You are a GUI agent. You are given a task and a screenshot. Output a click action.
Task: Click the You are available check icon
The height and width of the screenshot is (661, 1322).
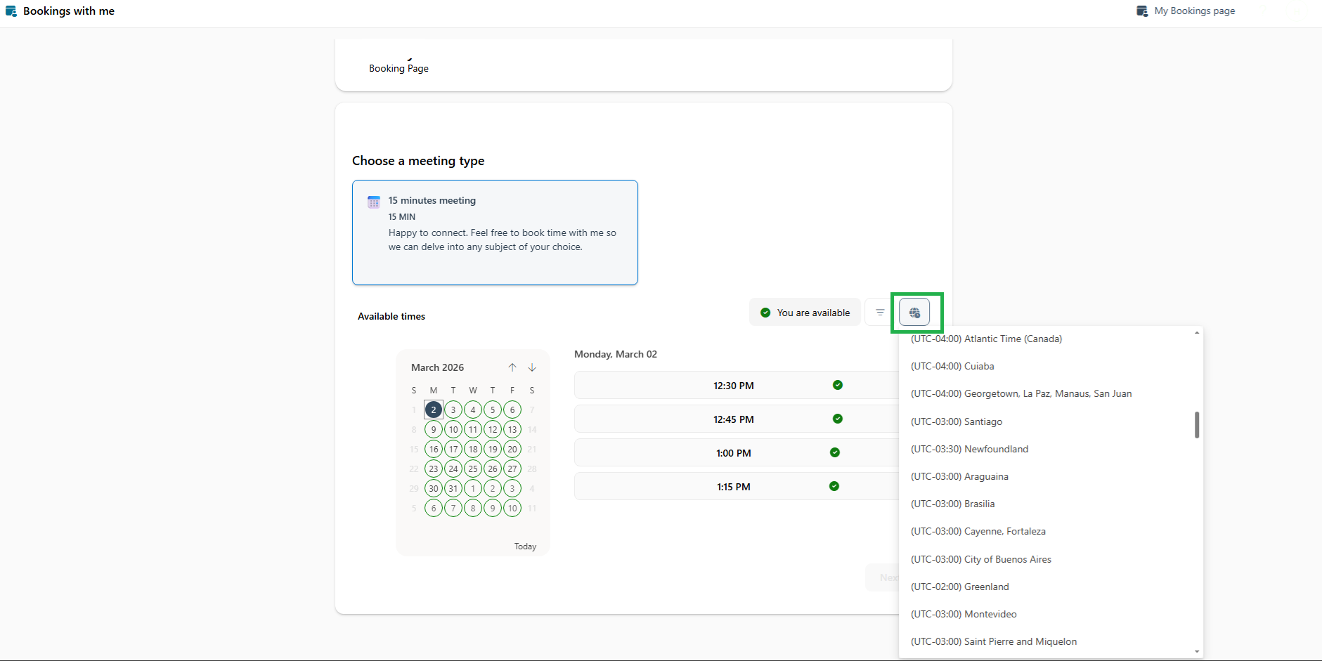pos(765,313)
